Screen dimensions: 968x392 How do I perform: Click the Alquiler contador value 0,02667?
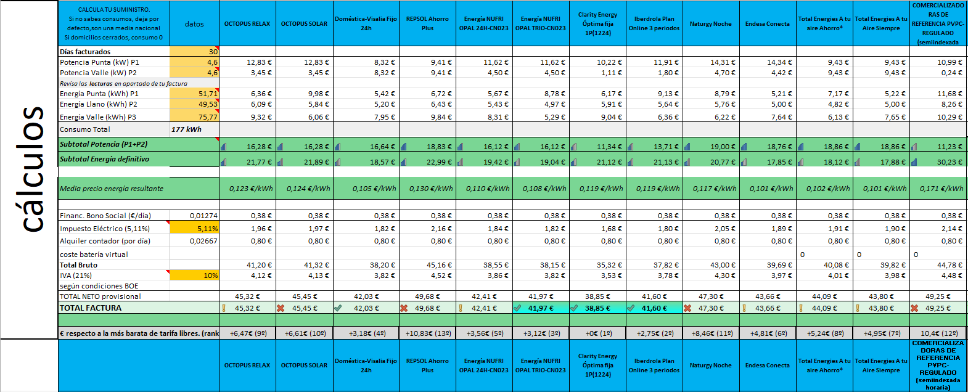203,241
